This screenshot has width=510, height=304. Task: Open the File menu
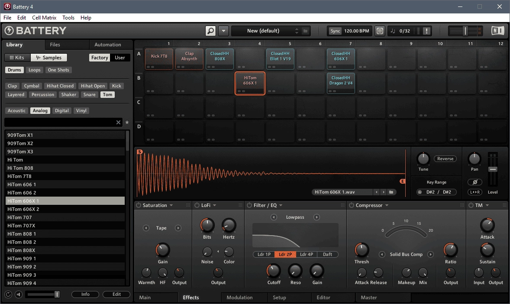tap(7, 18)
